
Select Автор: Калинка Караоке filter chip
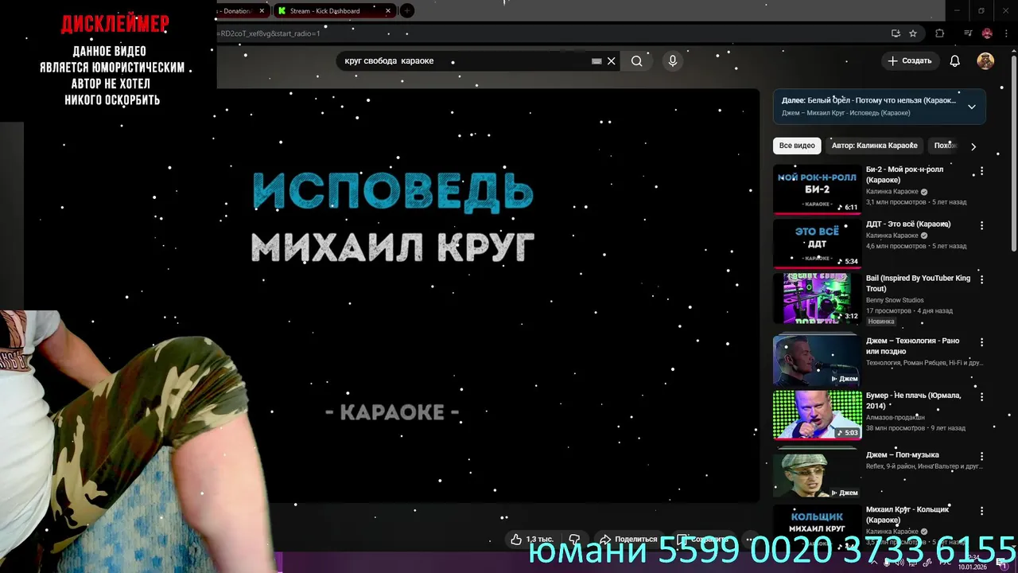point(874,146)
